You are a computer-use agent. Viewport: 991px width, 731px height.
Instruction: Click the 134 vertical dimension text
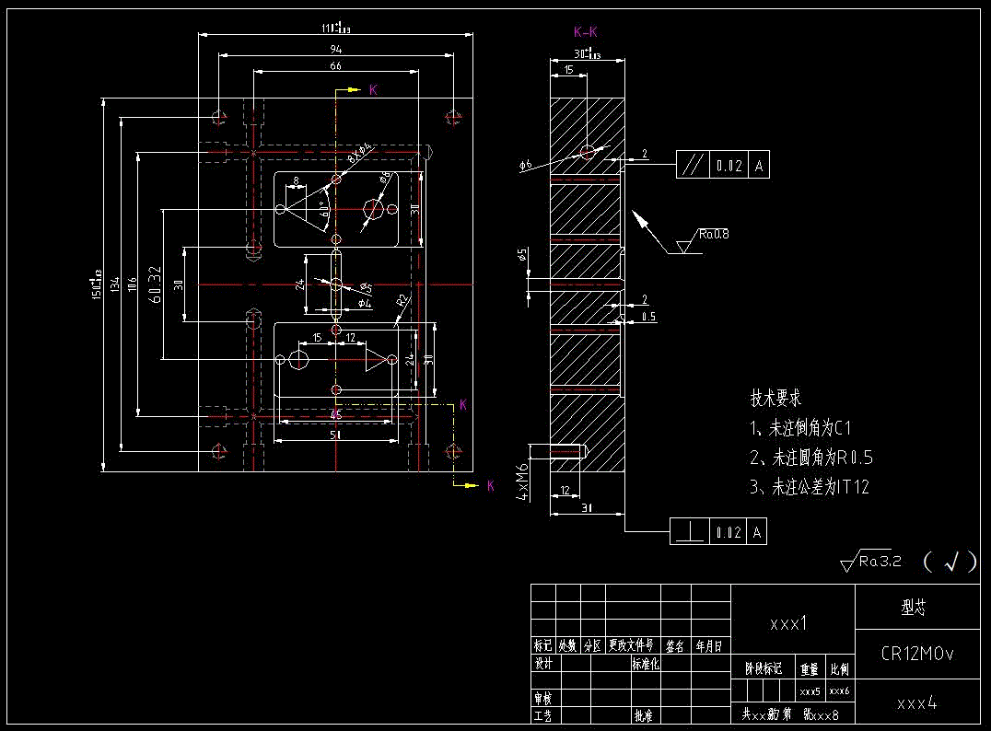tap(114, 284)
